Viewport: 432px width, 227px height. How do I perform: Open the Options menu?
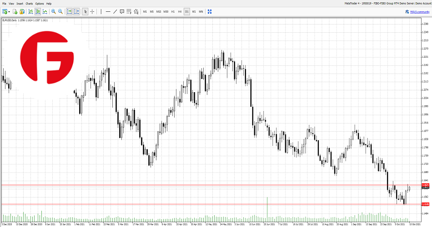tap(40, 3)
